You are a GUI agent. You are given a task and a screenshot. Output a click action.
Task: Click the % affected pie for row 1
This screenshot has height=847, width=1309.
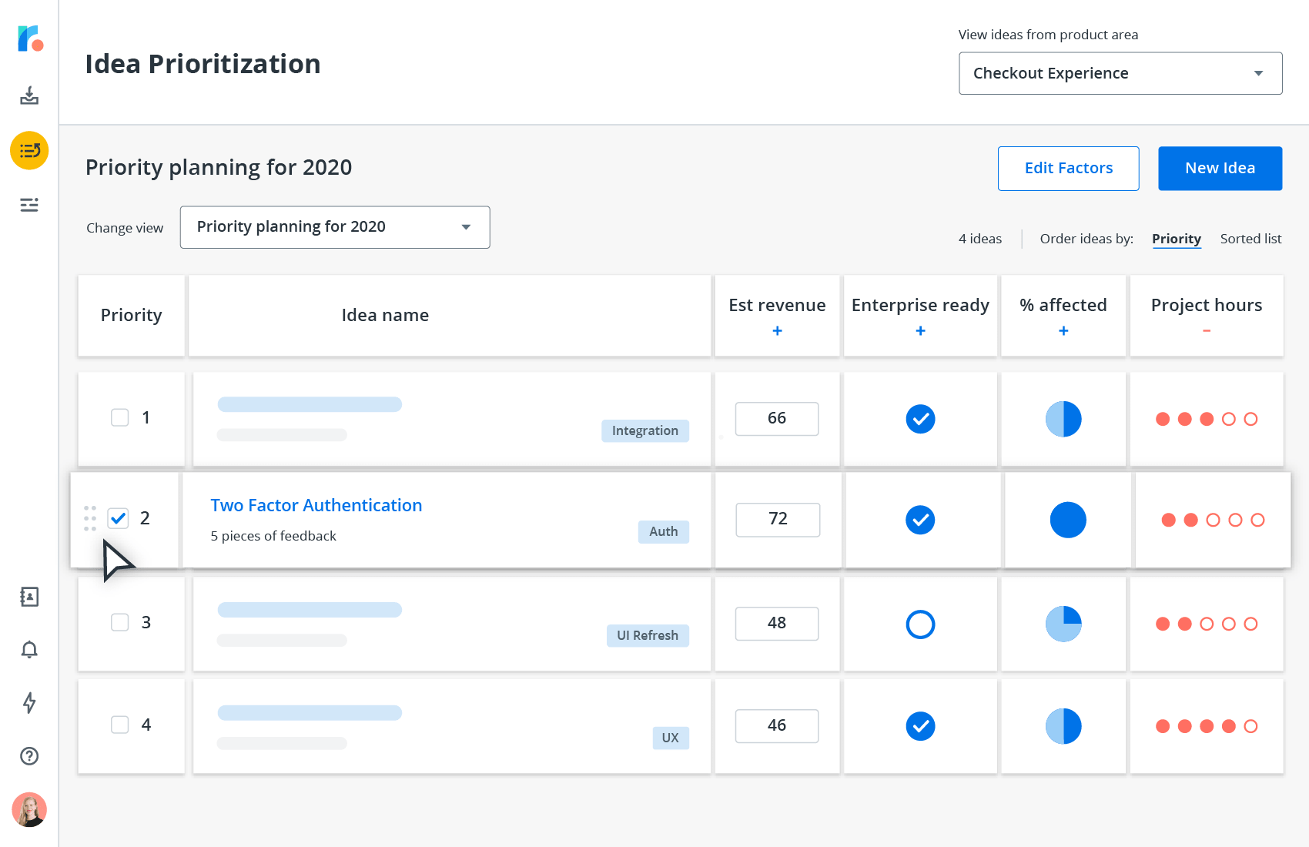click(1063, 419)
